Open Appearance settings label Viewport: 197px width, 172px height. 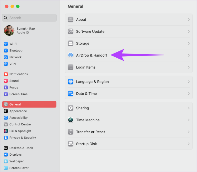pyautogui.click(x=18, y=111)
